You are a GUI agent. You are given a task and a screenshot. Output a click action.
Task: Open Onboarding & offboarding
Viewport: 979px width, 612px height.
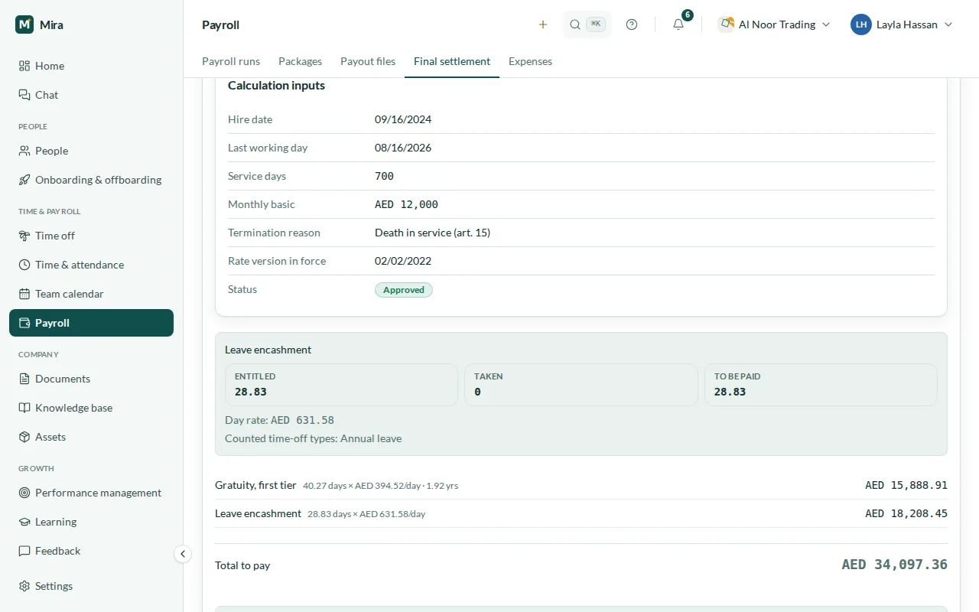pos(91,180)
